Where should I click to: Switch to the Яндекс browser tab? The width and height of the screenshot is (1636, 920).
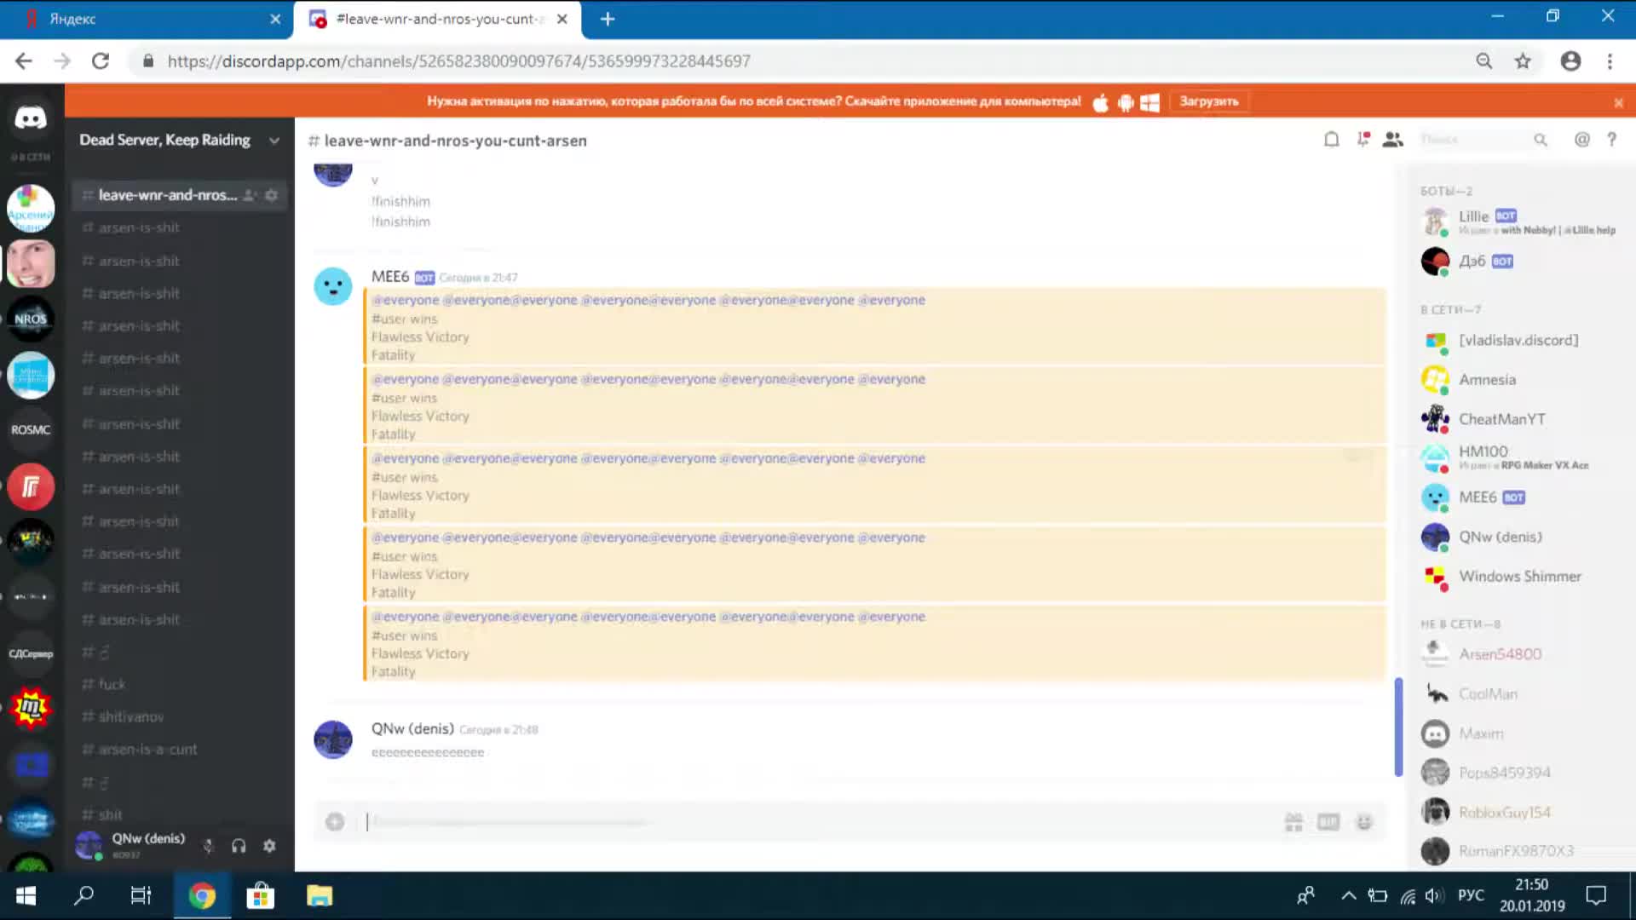click(x=145, y=19)
